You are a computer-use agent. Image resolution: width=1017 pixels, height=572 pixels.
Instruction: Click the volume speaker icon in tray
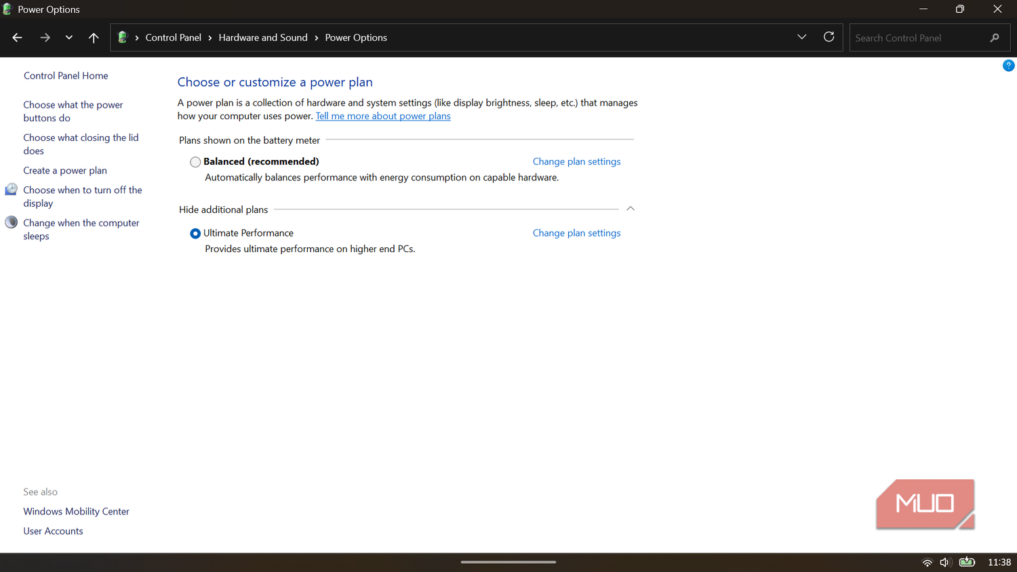946,562
